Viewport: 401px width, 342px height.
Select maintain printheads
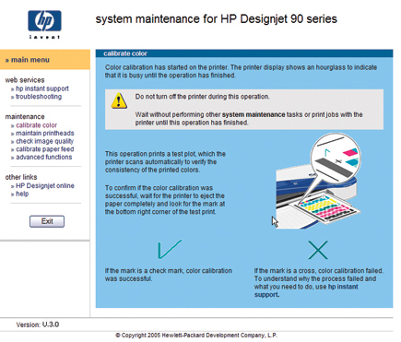pyautogui.click(x=45, y=133)
